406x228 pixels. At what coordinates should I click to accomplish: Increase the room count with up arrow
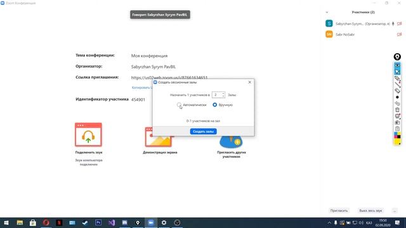[x=223, y=93]
